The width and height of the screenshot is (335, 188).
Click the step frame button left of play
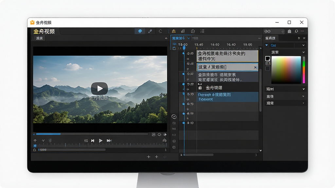point(93,140)
